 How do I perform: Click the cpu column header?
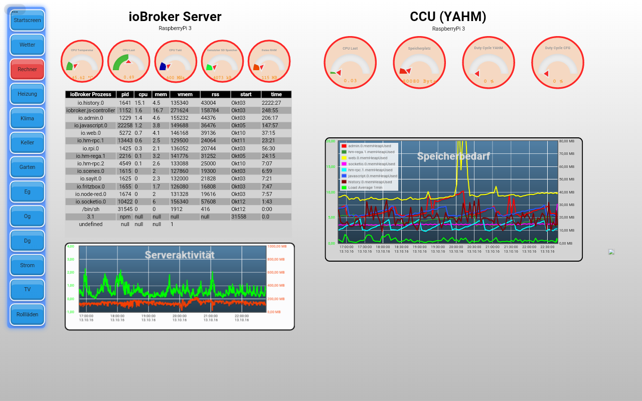coord(143,94)
